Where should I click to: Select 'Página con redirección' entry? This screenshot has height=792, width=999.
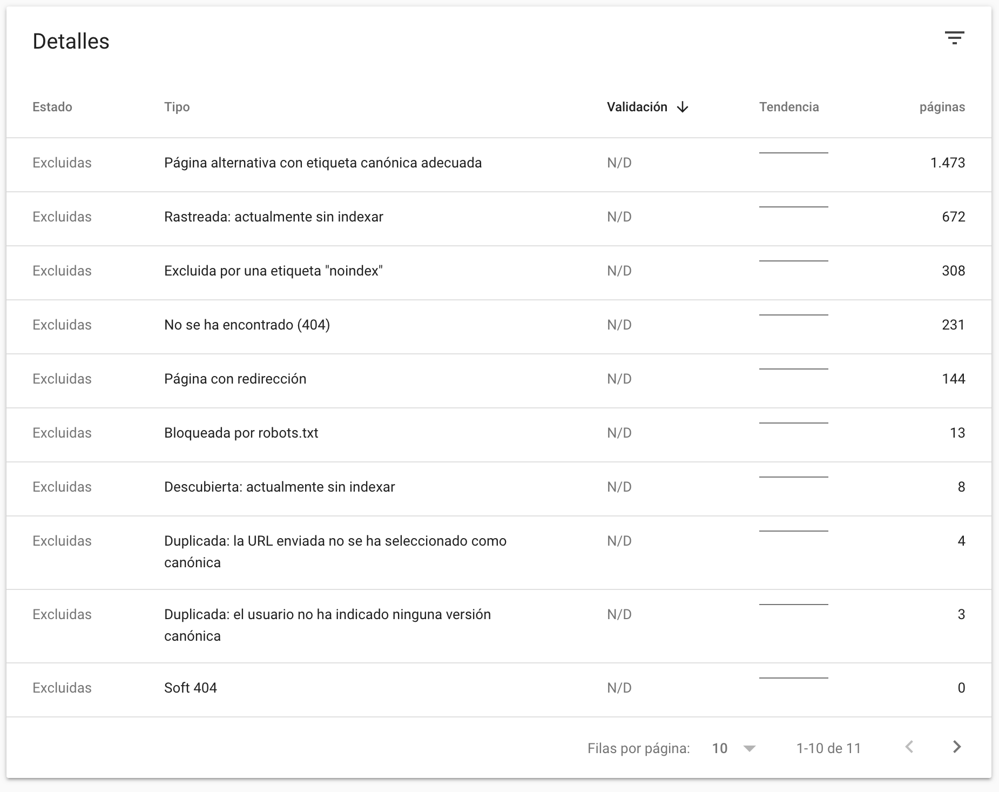coord(235,379)
